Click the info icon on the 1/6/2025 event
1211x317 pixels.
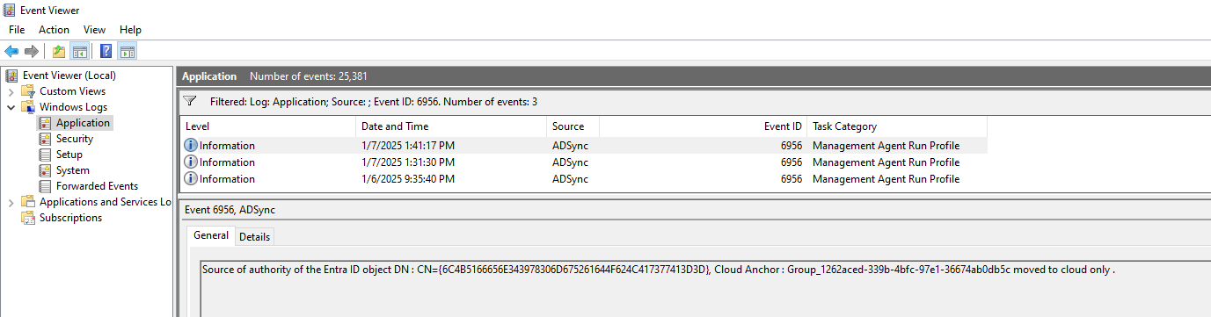coord(191,179)
